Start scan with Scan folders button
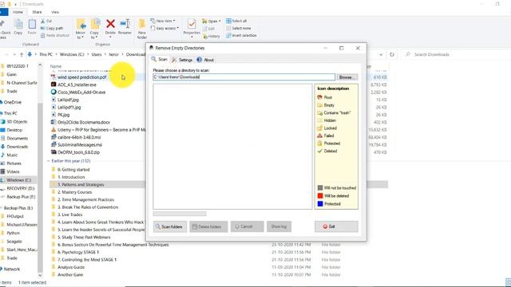 click(x=169, y=226)
